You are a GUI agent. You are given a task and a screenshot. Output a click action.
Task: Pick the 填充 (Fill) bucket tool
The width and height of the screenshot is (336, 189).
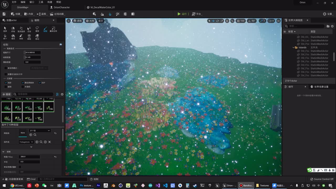(x=13, y=37)
